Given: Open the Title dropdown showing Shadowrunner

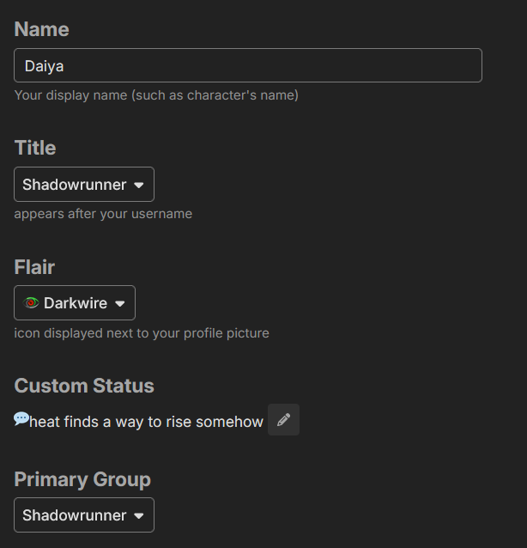Looking at the screenshot, I should coord(83,185).
